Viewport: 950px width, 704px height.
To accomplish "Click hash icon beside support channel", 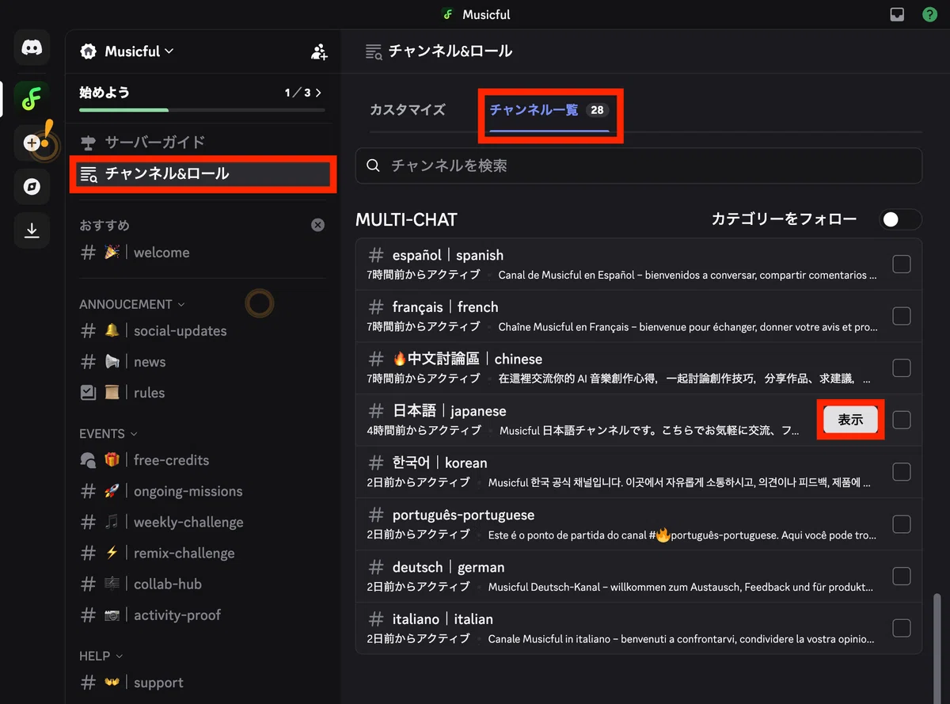I will [89, 683].
